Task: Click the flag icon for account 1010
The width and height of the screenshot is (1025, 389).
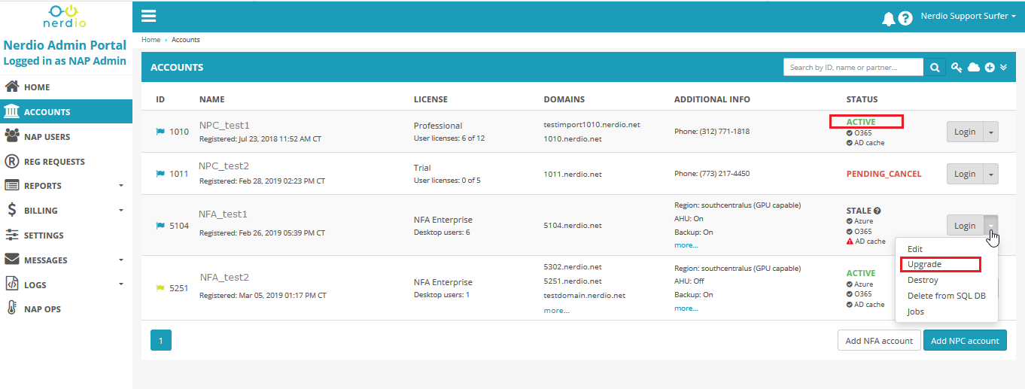Action: pyautogui.click(x=160, y=132)
